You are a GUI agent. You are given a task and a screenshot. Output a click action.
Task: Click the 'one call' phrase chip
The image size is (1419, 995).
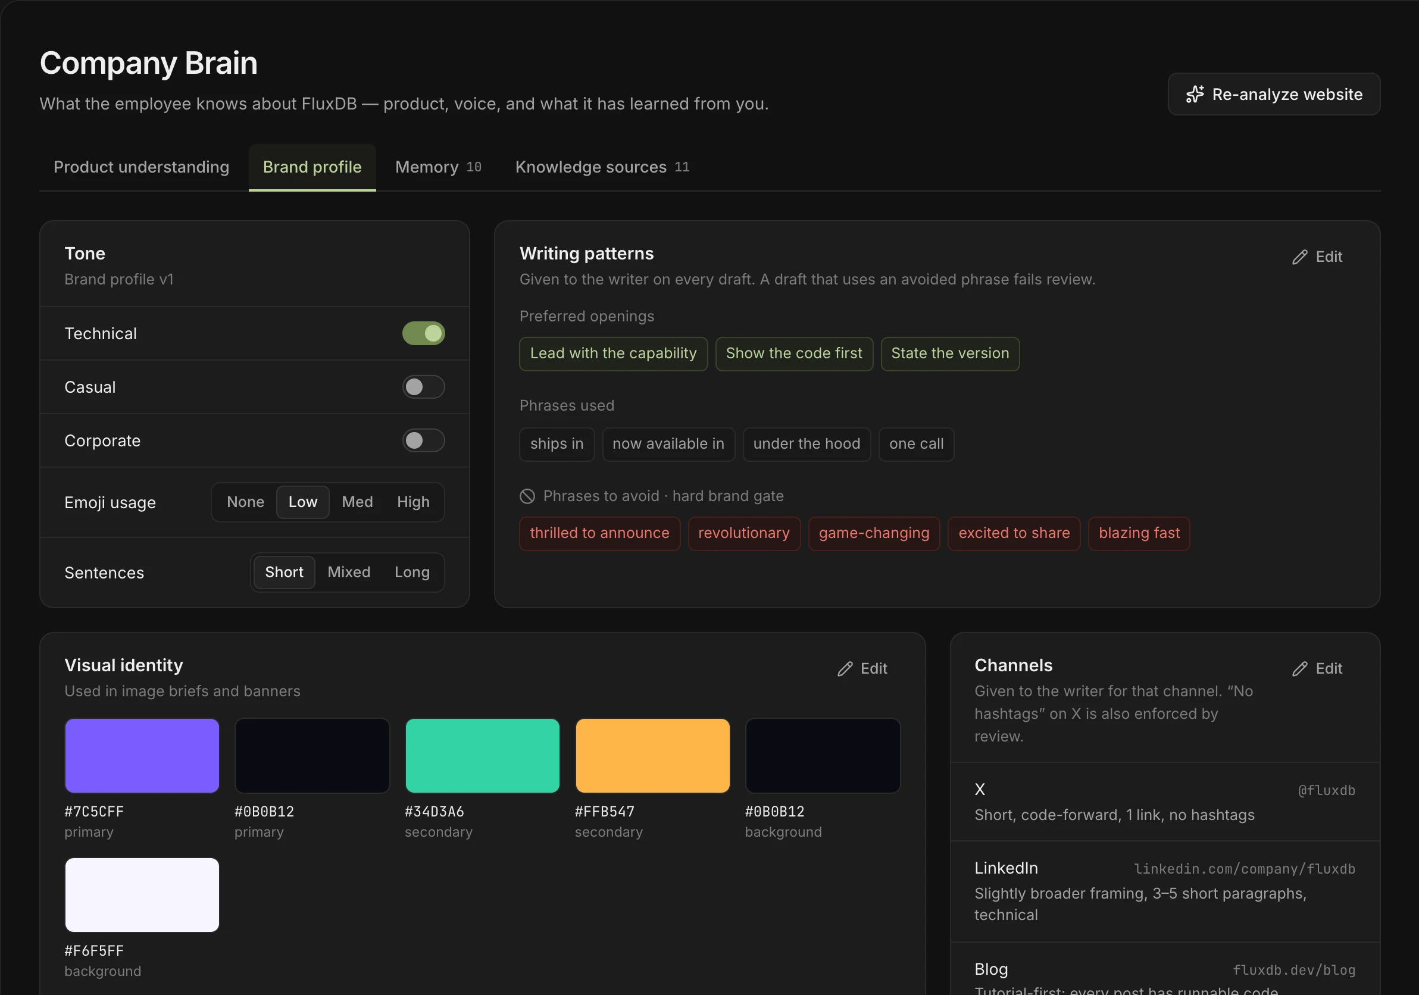[x=916, y=444]
